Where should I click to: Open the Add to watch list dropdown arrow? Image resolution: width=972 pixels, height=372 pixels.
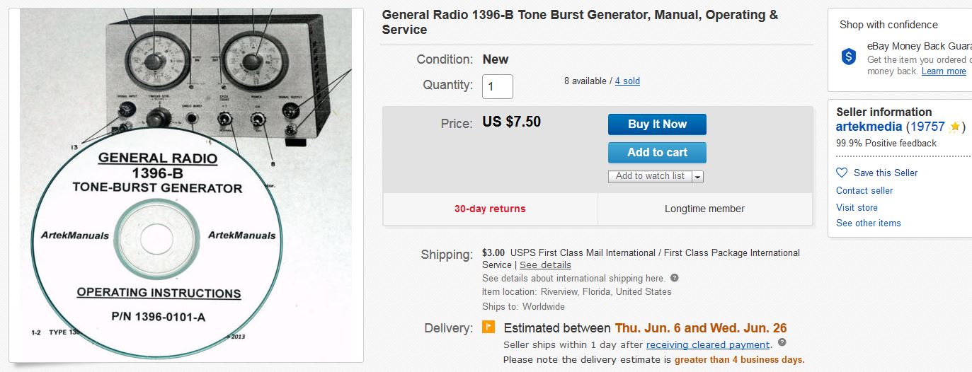tap(697, 176)
